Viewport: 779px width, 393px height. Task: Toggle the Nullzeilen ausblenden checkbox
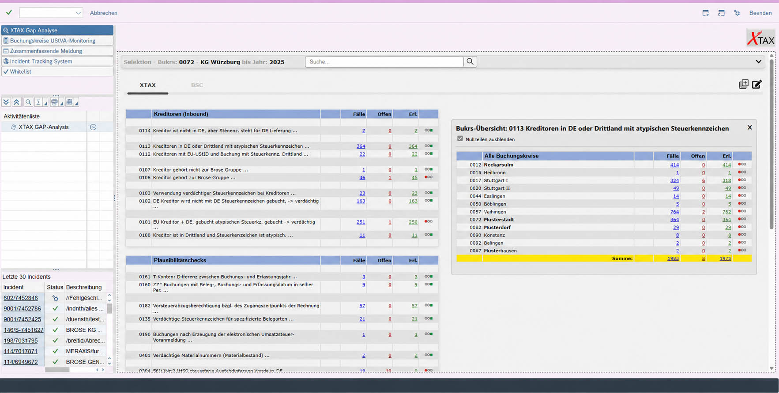[x=460, y=138]
